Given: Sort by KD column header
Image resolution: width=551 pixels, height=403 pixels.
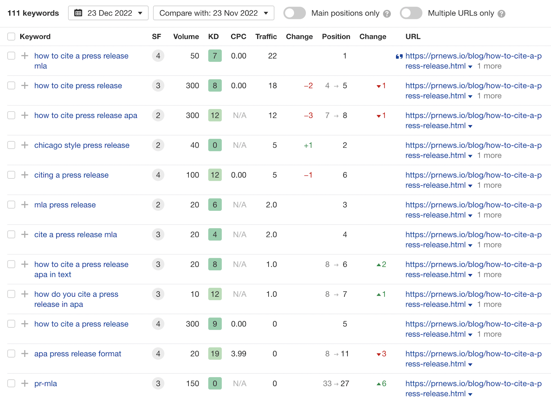Looking at the screenshot, I should coord(214,36).
